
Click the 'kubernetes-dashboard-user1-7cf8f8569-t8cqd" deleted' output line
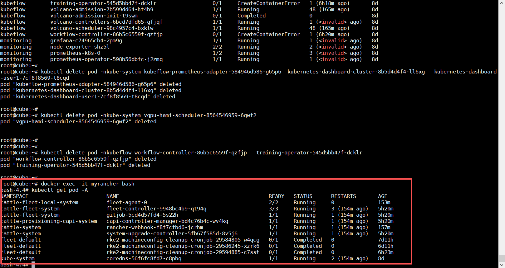(88, 96)
